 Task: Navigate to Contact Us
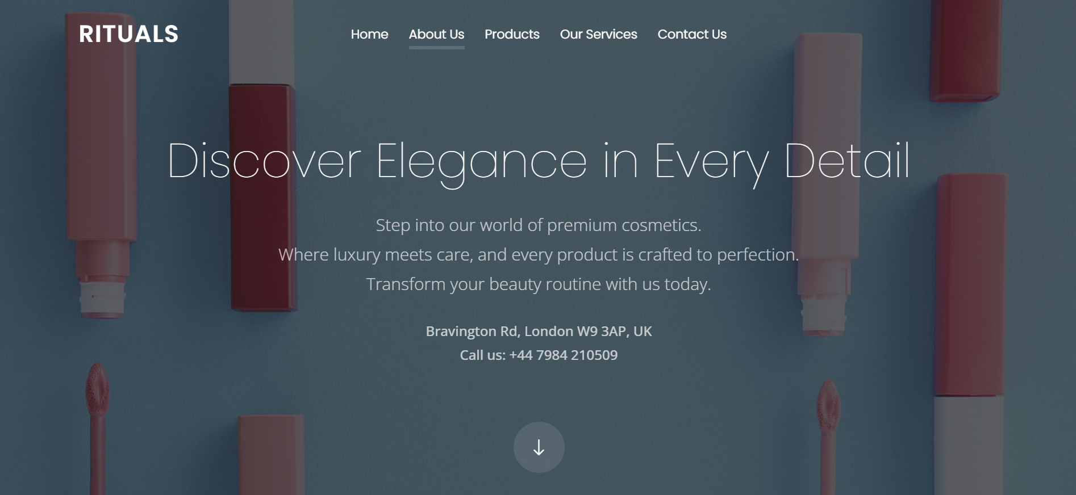click(692, 34)
